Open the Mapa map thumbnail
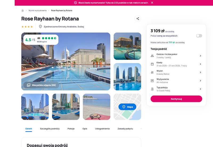The image size is (213, 147). (127, 107)
